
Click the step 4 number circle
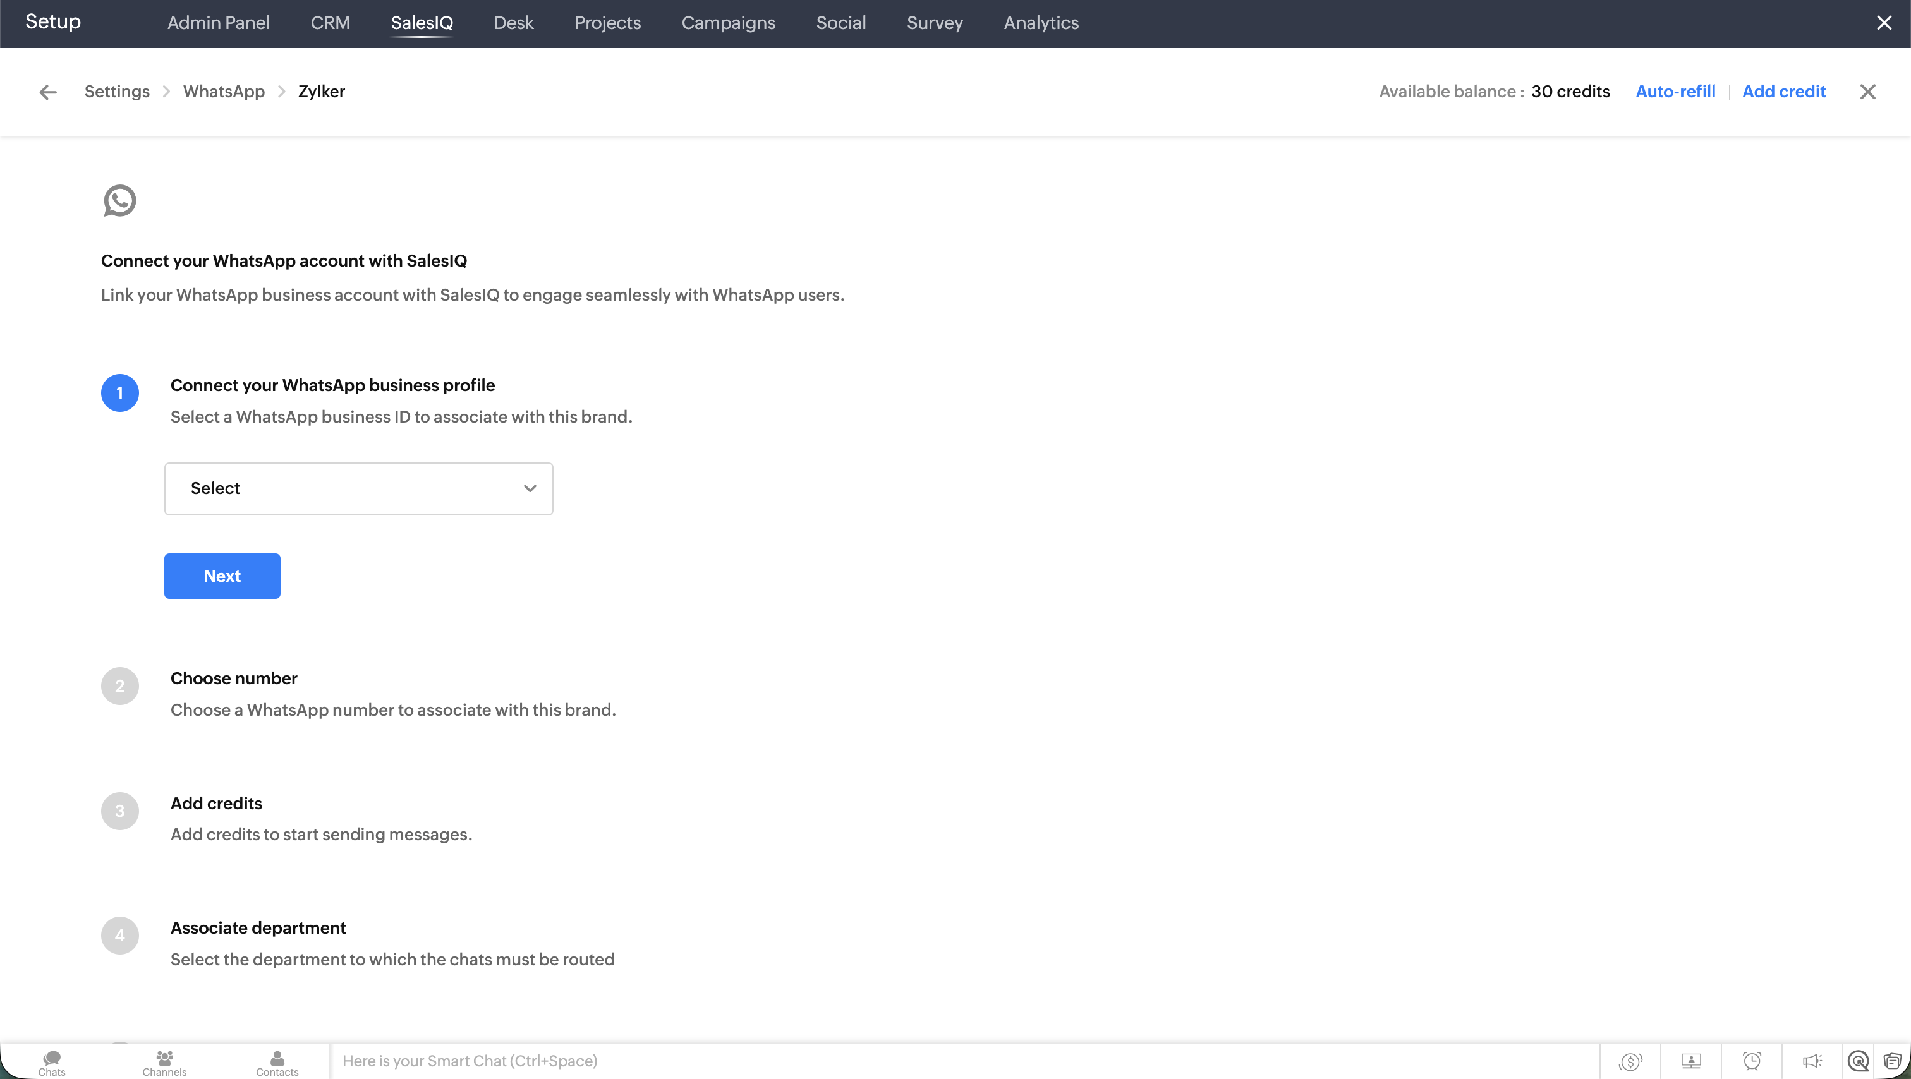point(120,936)
